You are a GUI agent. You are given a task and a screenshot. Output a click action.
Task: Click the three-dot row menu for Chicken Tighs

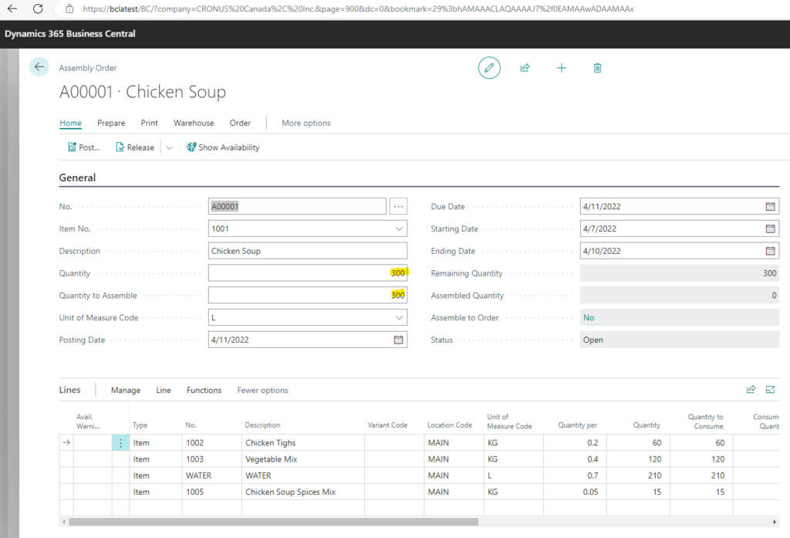[120, 443]
